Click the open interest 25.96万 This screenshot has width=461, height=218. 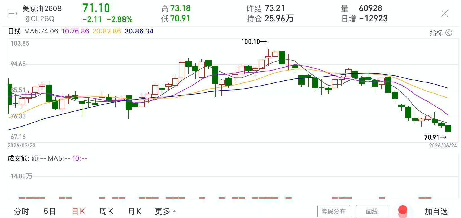pos(279,19)
